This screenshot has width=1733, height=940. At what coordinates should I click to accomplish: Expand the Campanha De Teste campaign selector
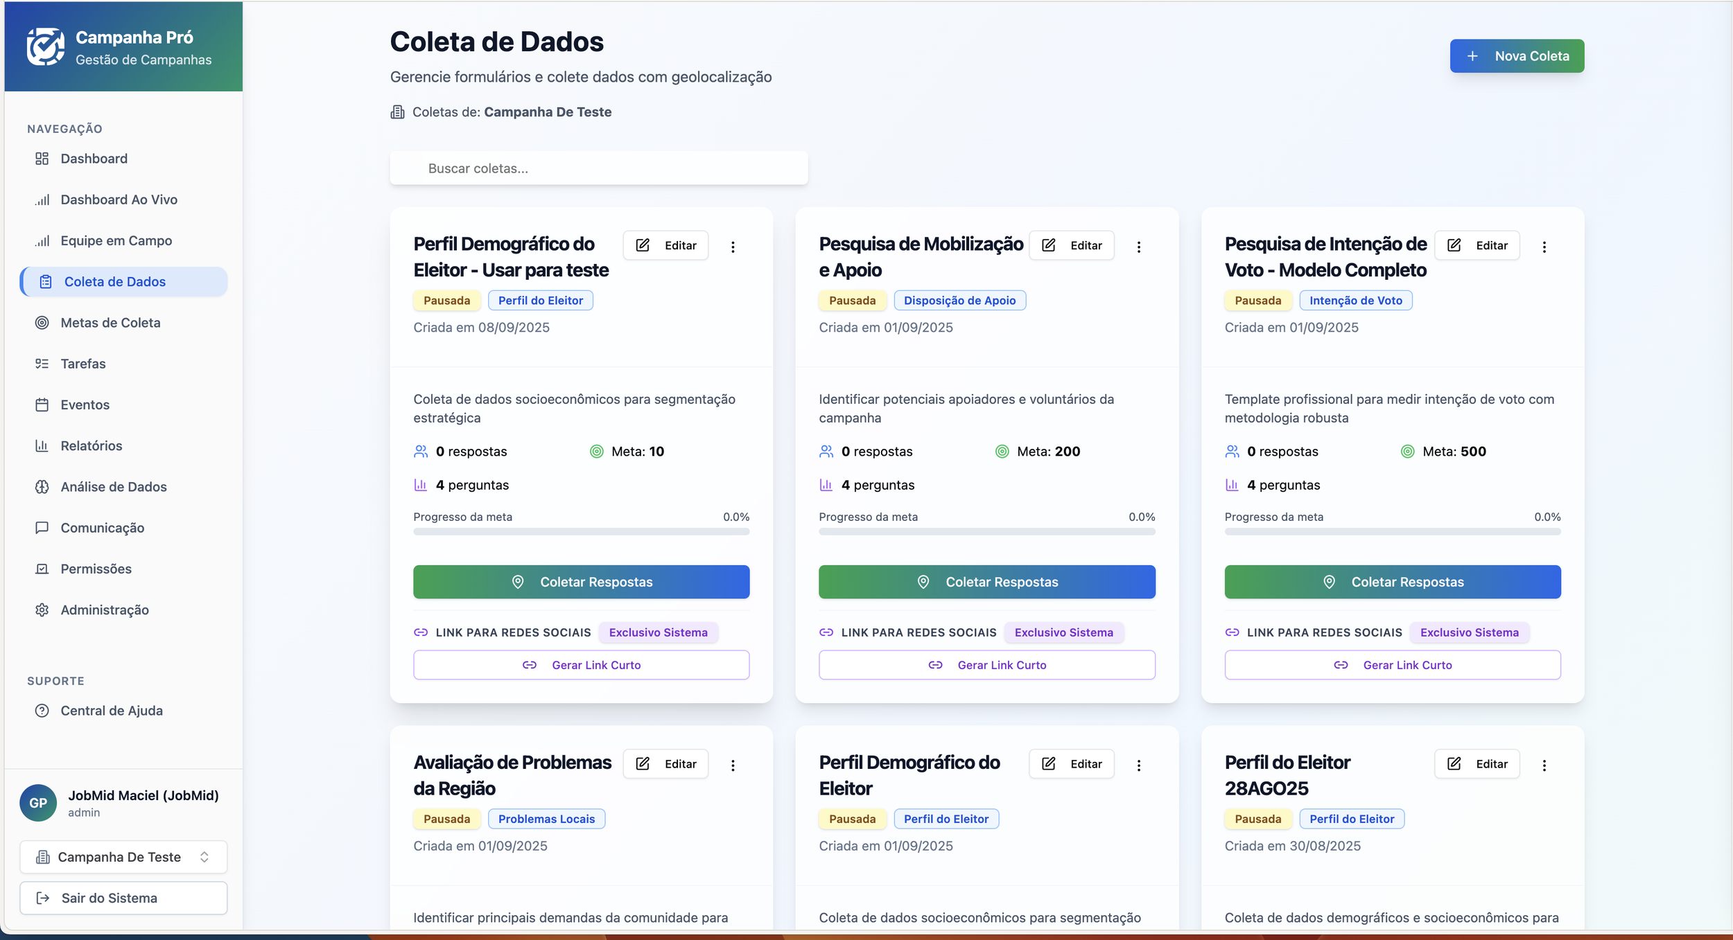point(123,857)
